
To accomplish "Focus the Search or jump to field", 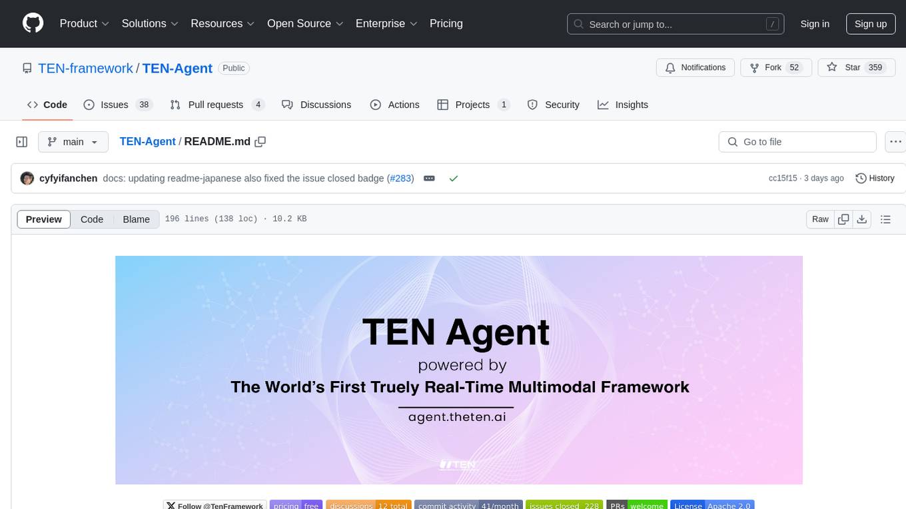I will click(677, 24).
